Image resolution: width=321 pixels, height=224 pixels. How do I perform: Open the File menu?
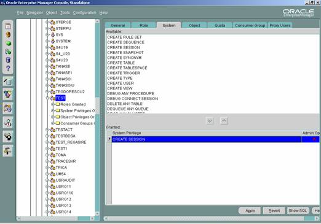[20, 13]
